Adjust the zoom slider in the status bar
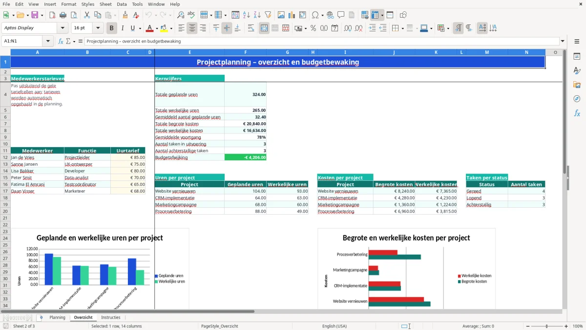 coord(546,326)
